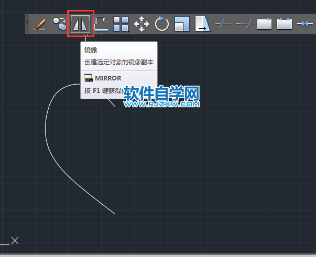Image resolution: width=316 pixels, height=257 pixels.
Task: Open the Array tool
Action: pos(121,24)
